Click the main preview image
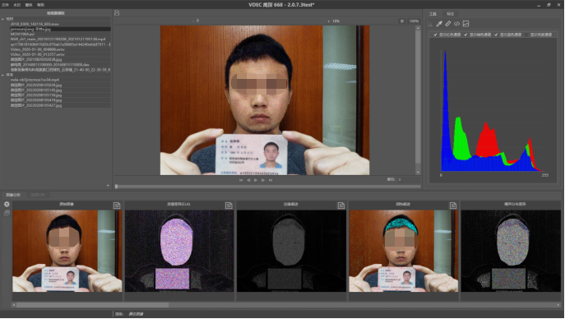This screenshot has width=565, height=319. pyautogui.click(x=265, y=100)
